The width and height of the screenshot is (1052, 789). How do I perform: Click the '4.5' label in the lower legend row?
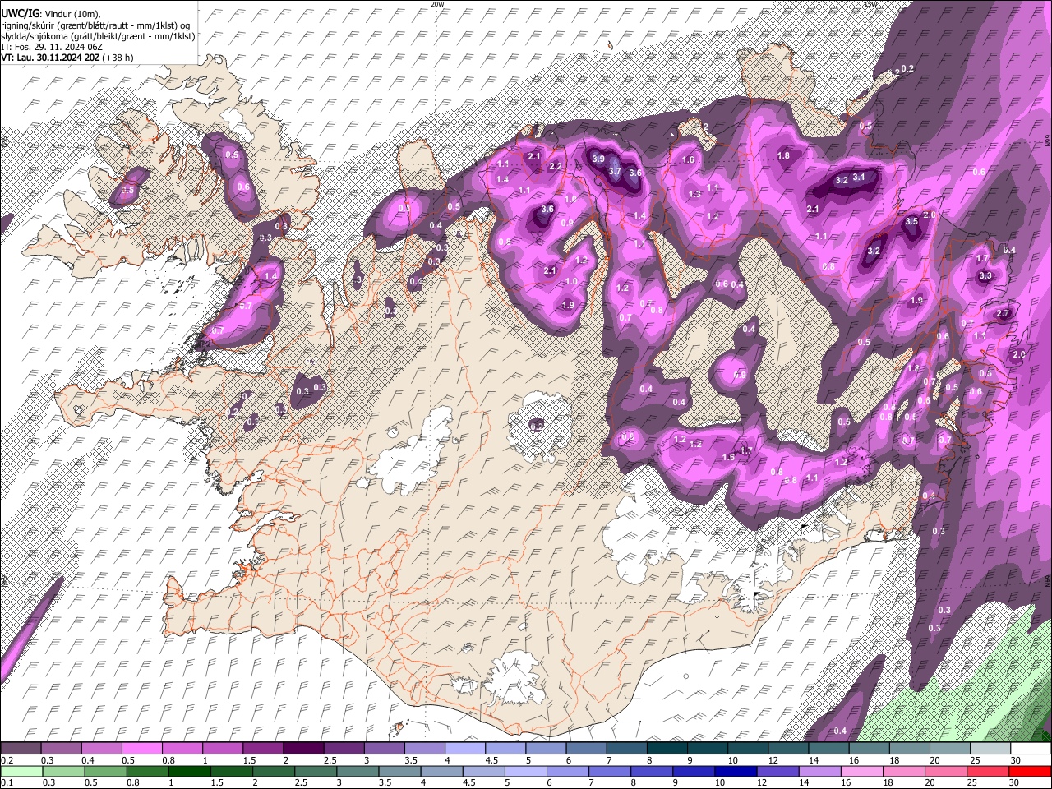[469, 783]
